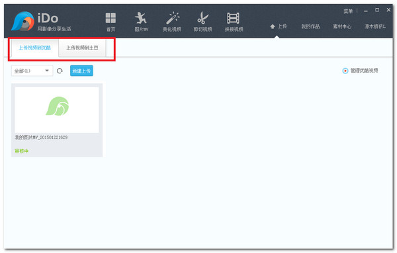The width and height of the screenshot is (397, 253).
Task: Click the 我的图片MV_201501221629 title
Action: [41, 137]
